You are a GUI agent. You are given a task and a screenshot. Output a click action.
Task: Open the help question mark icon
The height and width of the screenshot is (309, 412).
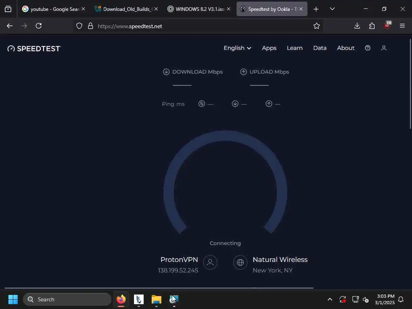(368, 48)
